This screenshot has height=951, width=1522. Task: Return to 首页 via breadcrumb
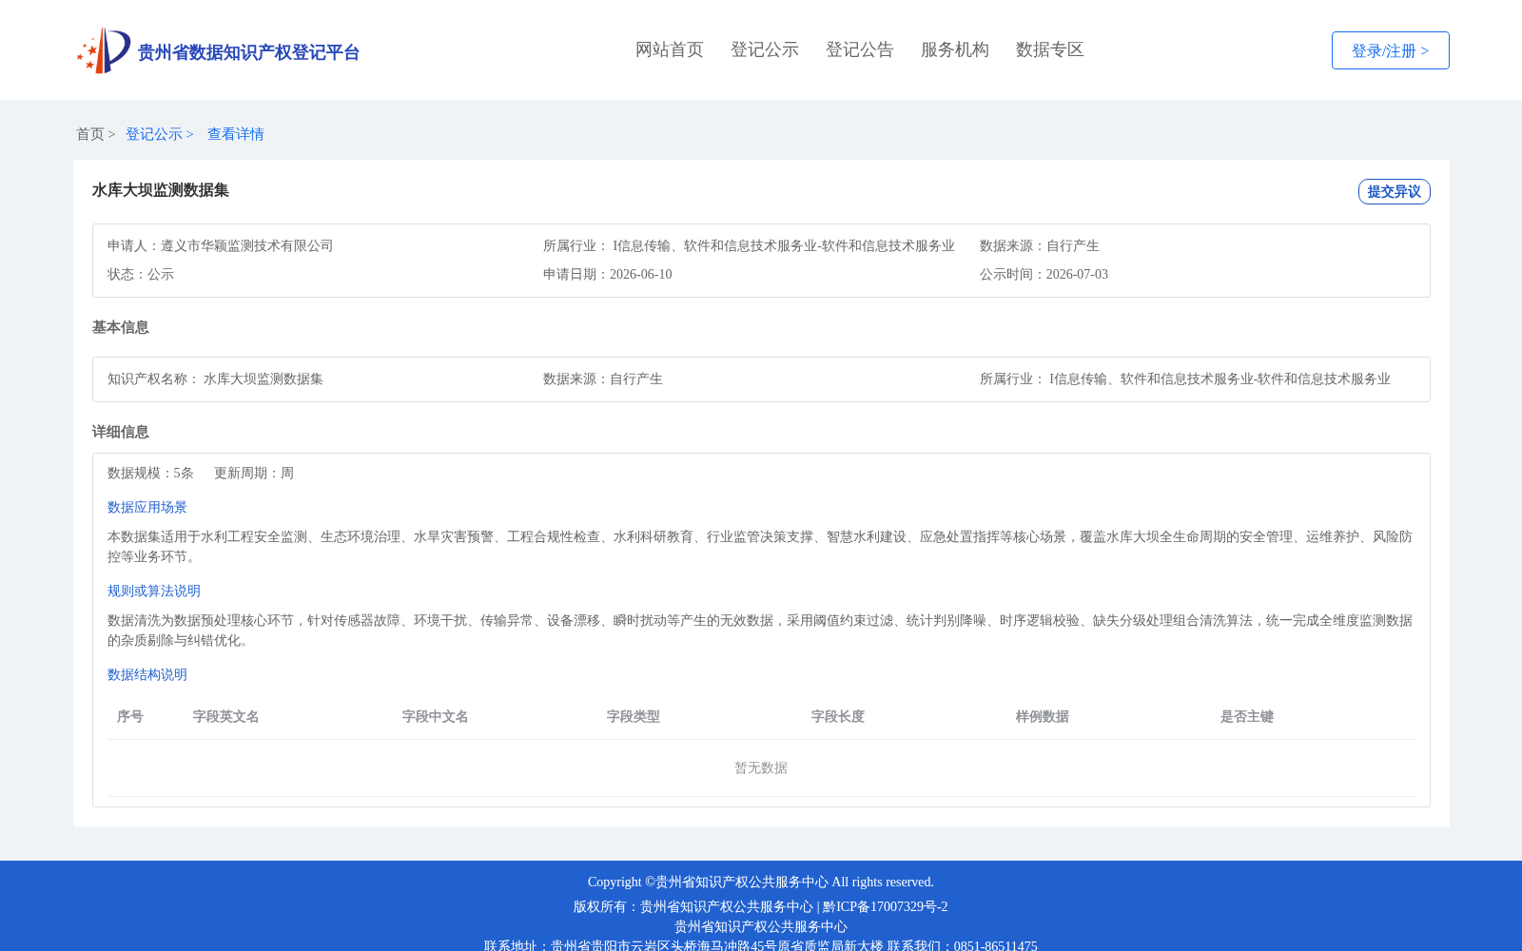coord(90,134)
